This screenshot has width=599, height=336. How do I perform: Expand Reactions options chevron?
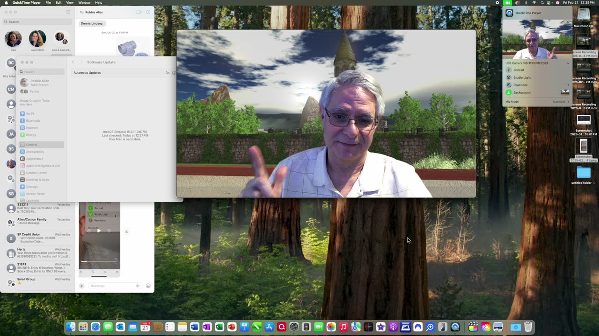(568, 85)
